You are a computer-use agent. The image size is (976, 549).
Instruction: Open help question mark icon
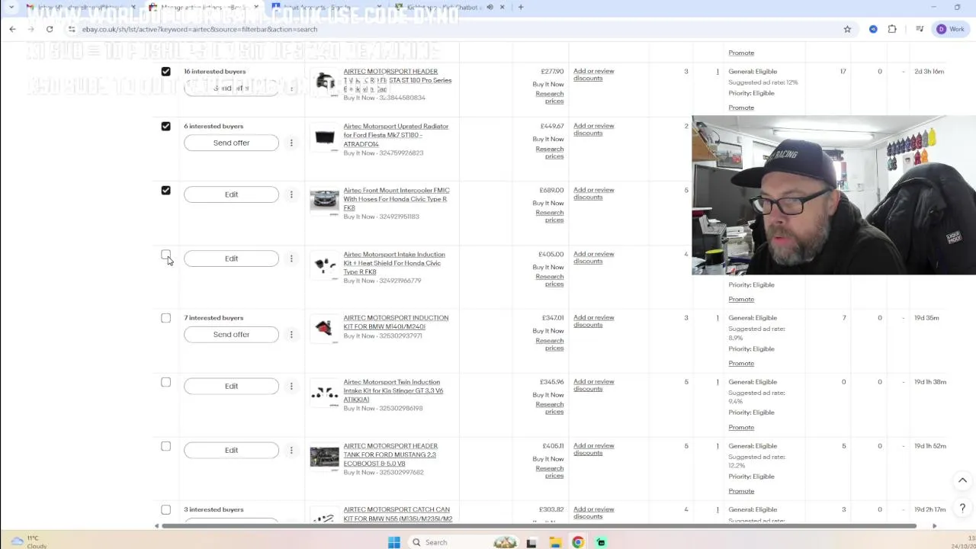click(x=962, y=508)
